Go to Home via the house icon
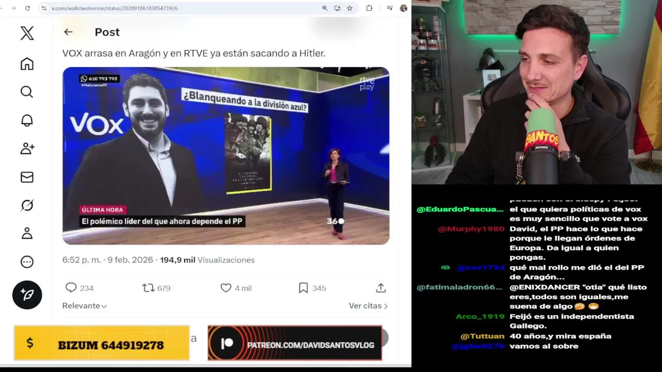This screenshot has height=372, width=662. coord(27,64)
